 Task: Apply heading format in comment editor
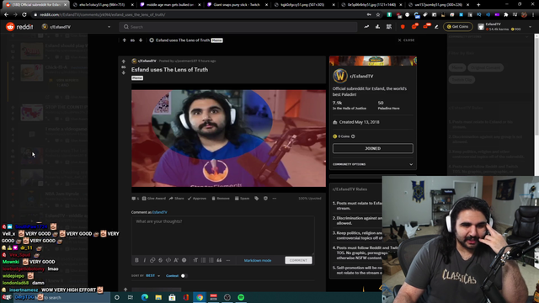pos(195,260)
